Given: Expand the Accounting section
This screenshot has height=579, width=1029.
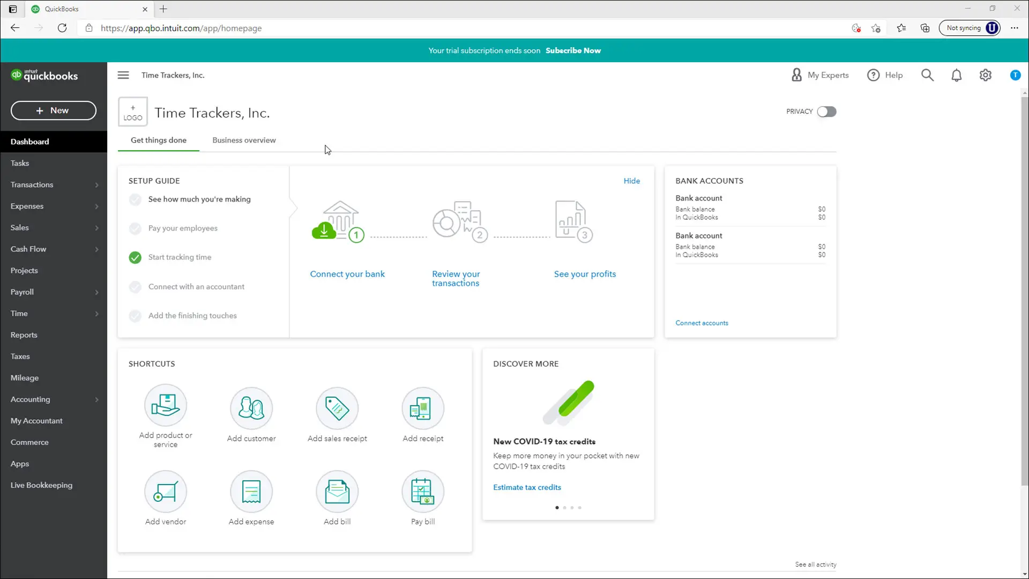Looking at the screenshot, I should (54, 399).
